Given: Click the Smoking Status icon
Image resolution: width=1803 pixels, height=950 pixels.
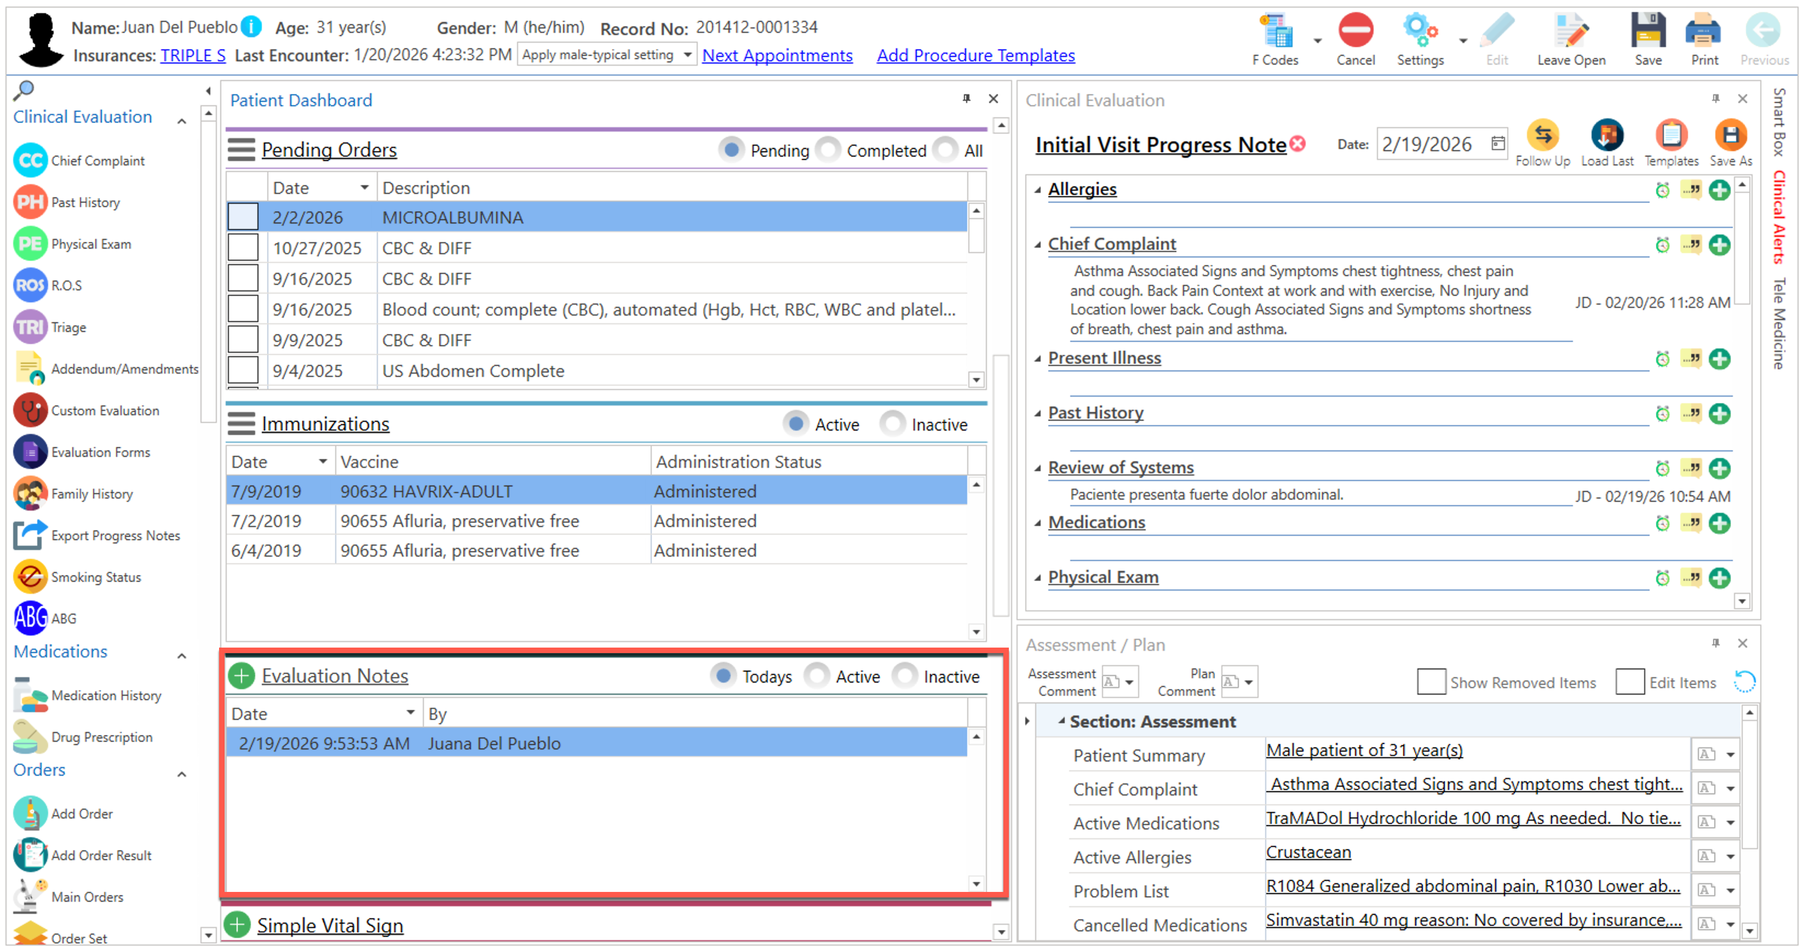Looking at the screenshot, I should [30, 577].
